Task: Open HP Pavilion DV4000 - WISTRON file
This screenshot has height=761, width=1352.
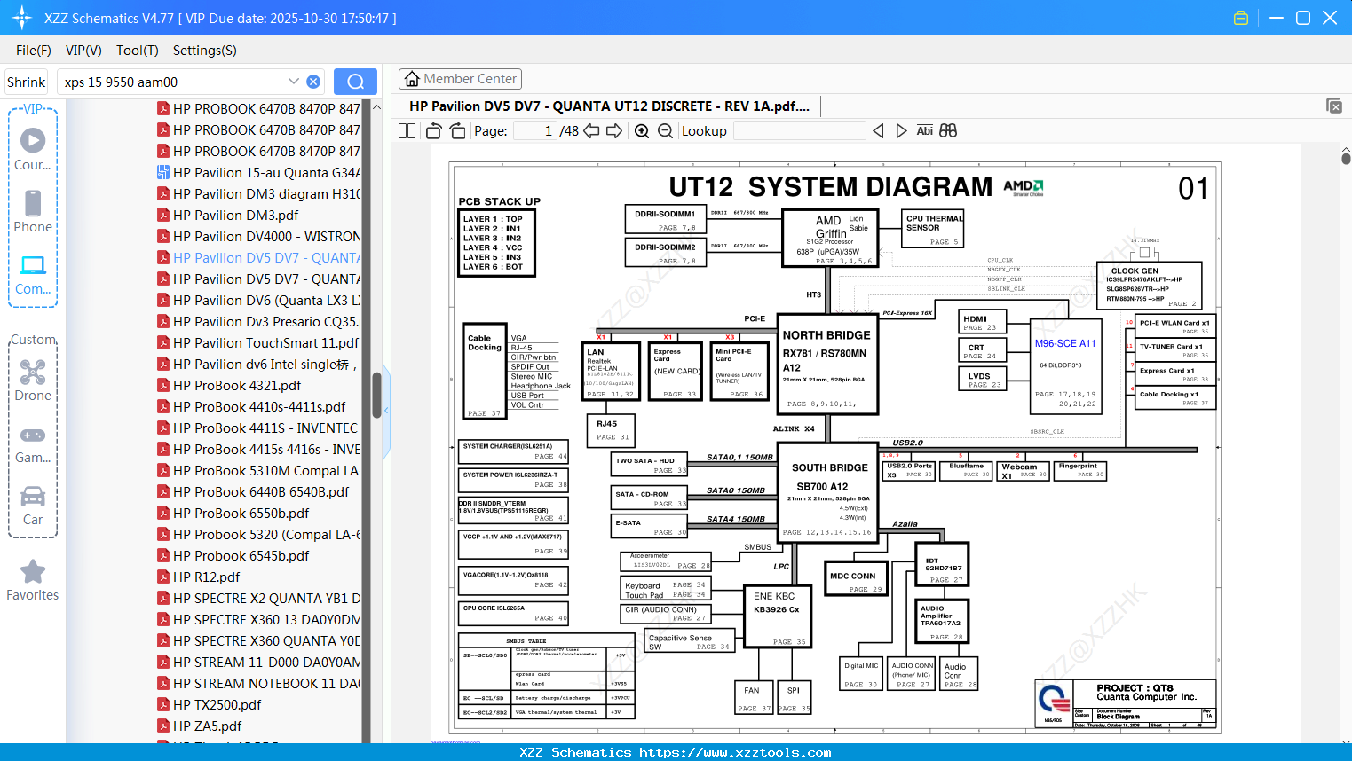Action: (x=259, y=237)
